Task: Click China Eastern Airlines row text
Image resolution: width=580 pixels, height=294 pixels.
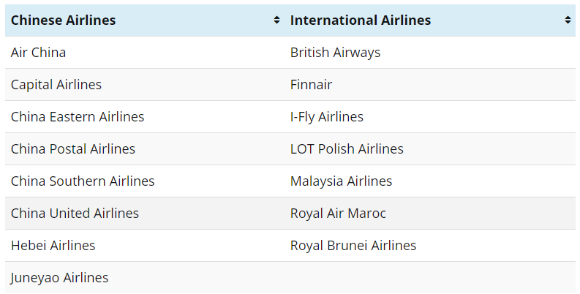Action: 78,117
